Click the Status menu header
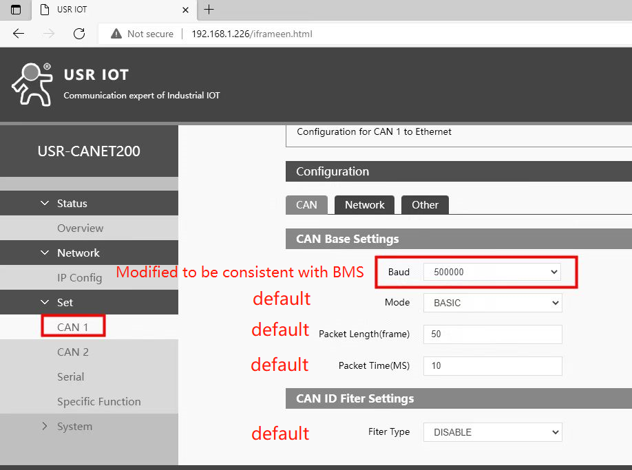The image size is (632, 470). [89, 203]
